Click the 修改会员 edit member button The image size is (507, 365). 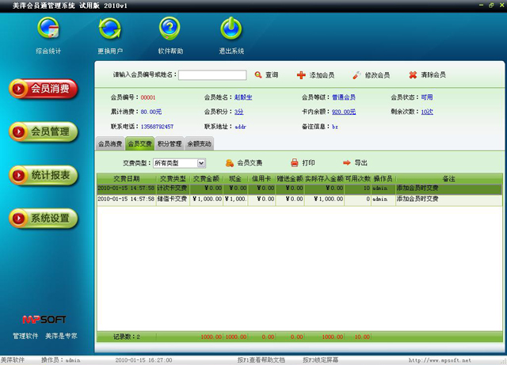click(370, 75)
